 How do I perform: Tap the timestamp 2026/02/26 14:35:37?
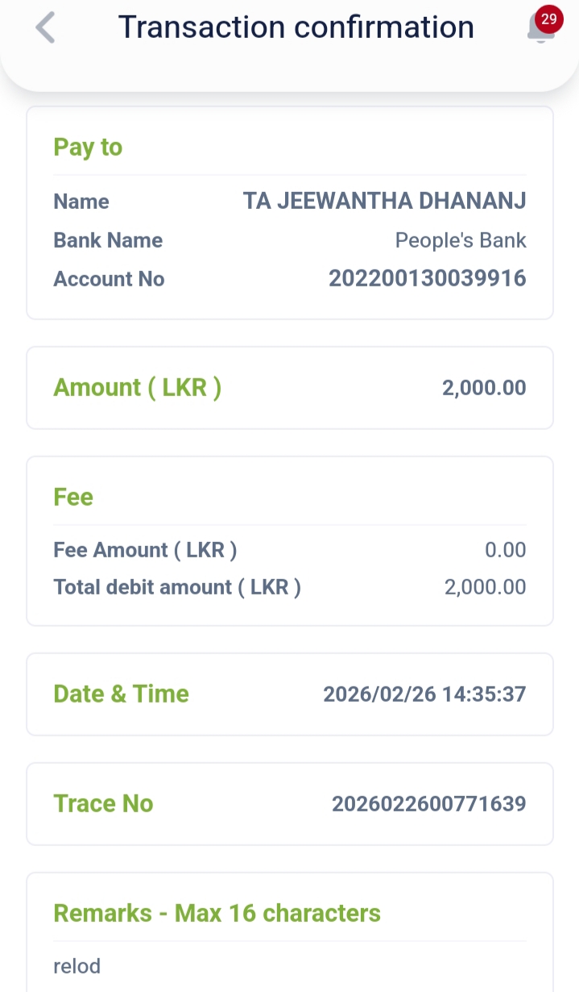coord(424,694)
